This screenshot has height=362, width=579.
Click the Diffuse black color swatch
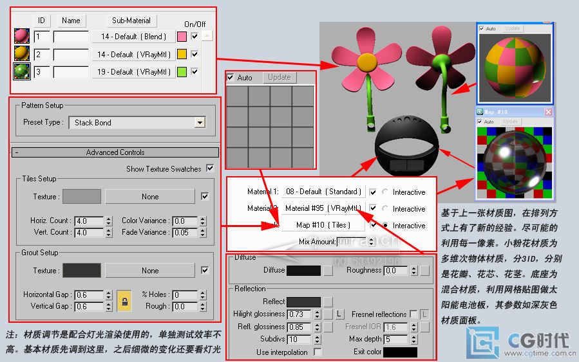(x=303, y=271)
